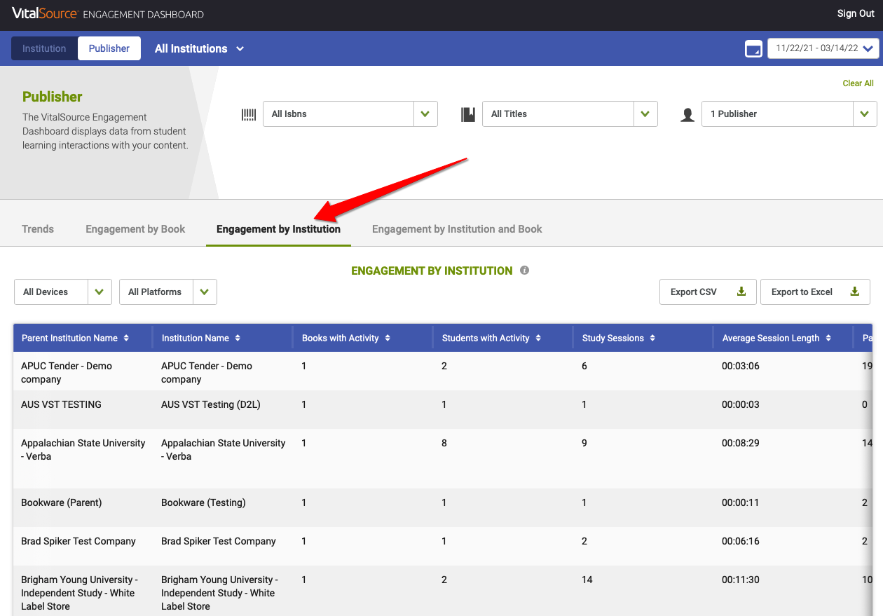The width and height of the screenshot is (883, 616).
Task: Sort by Study Sessions arrows
Action: pyautogui.click(x=652, y=338)
